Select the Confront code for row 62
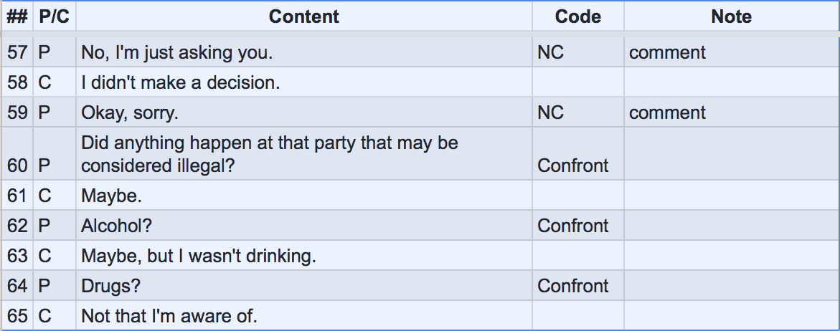The width and height of the screenshot is (840, 331). (573, 226)
